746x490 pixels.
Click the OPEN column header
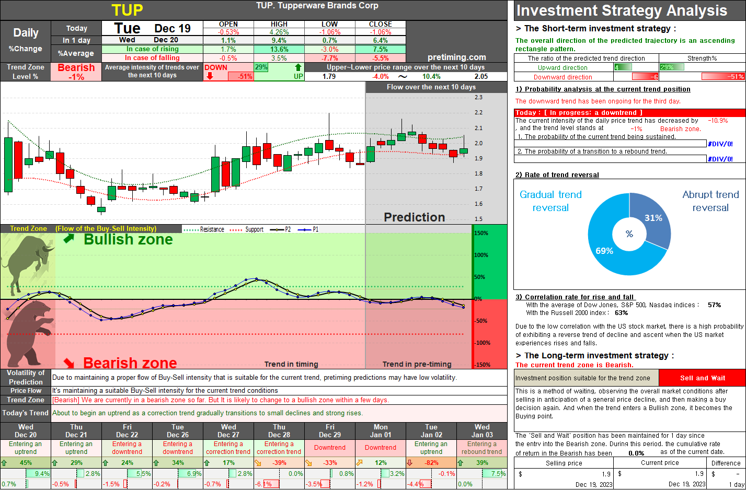[x=228, y=24]
